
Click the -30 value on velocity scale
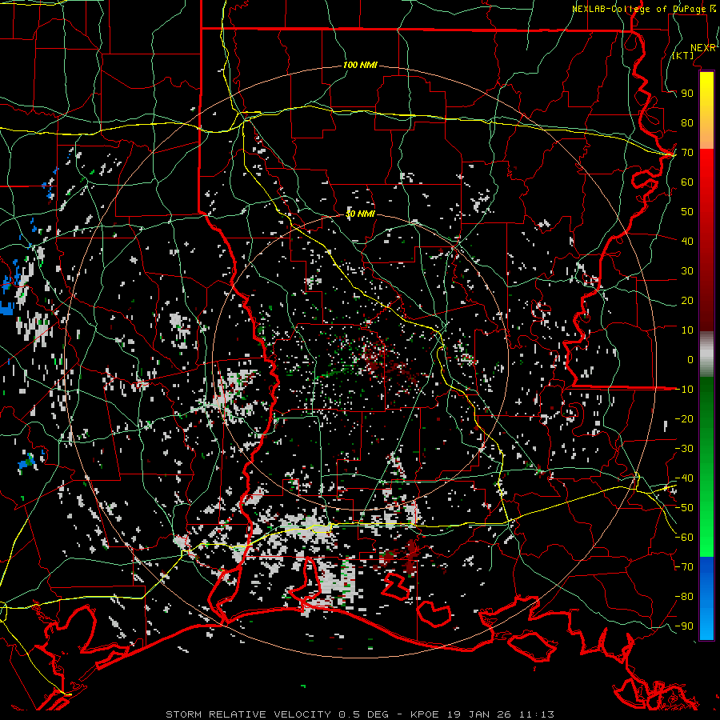point(684,449)
